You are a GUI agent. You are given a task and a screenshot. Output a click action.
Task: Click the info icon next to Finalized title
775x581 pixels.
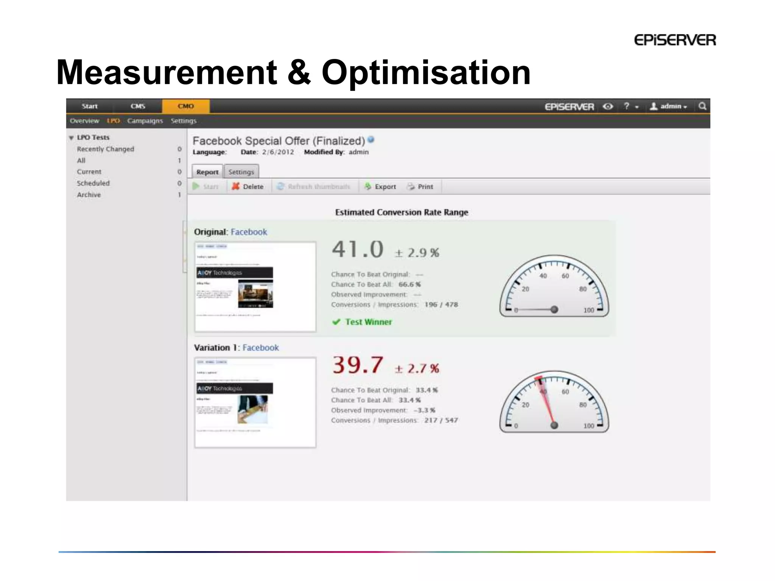(371, 140)
